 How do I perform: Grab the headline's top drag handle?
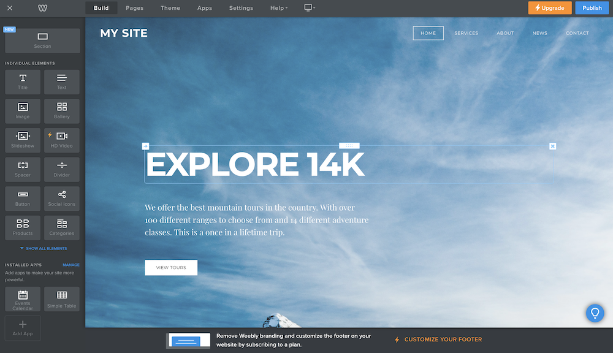pyautogui.click(x=349, y=146)
